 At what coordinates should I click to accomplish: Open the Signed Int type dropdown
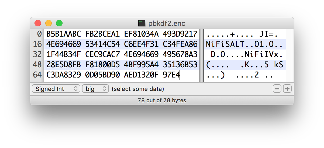[x=56, y=89]
